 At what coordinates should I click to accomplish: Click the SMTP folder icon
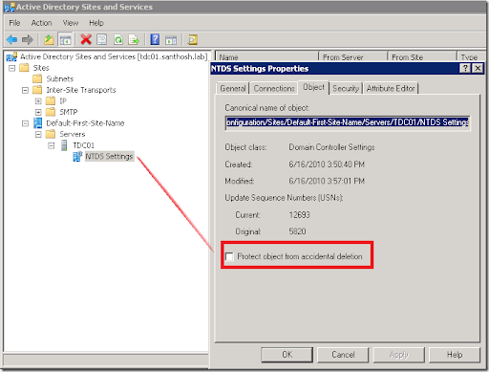point(51,112)
